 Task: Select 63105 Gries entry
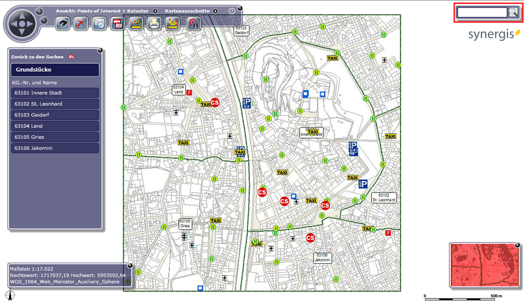pyautogui.click(x=55, y=137)
